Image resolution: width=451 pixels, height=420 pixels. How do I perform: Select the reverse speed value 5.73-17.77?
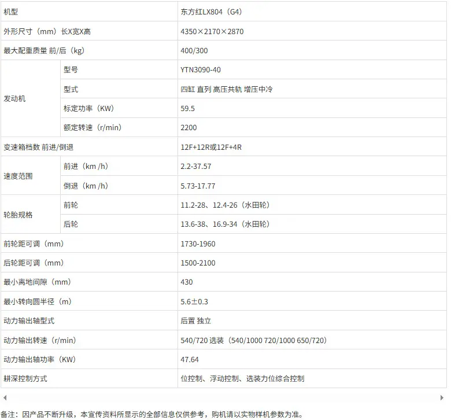pyautogui.click(x=198, y=186)
